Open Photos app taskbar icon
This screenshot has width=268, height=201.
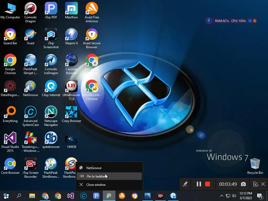click(148, 196)
